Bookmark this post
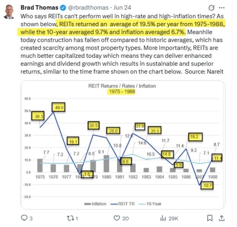Viewport: 237px width, 227px height. pos(210,218)
